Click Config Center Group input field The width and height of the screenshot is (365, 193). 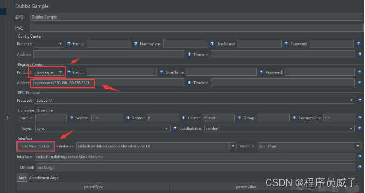tap(109, 44)
